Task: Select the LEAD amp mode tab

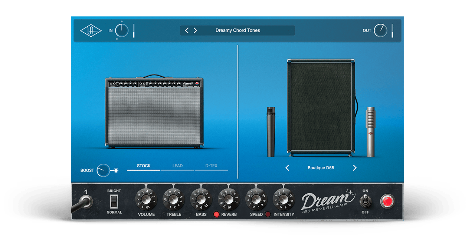Action: click(x=177, y=166)
